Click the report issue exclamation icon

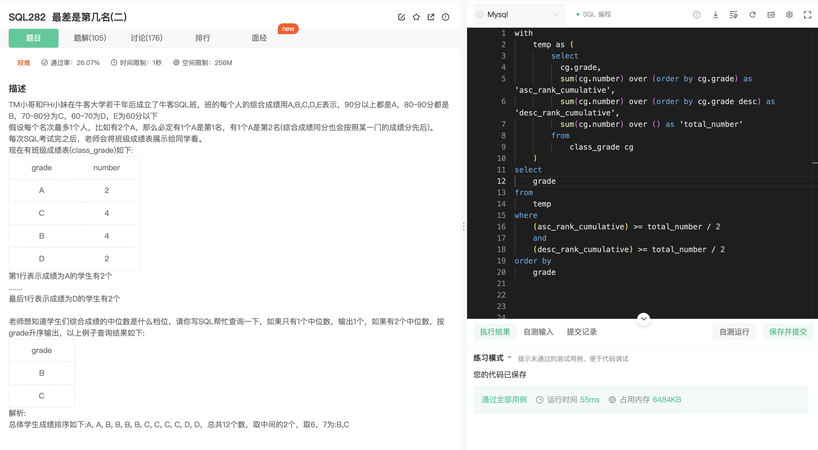(446, 17)
